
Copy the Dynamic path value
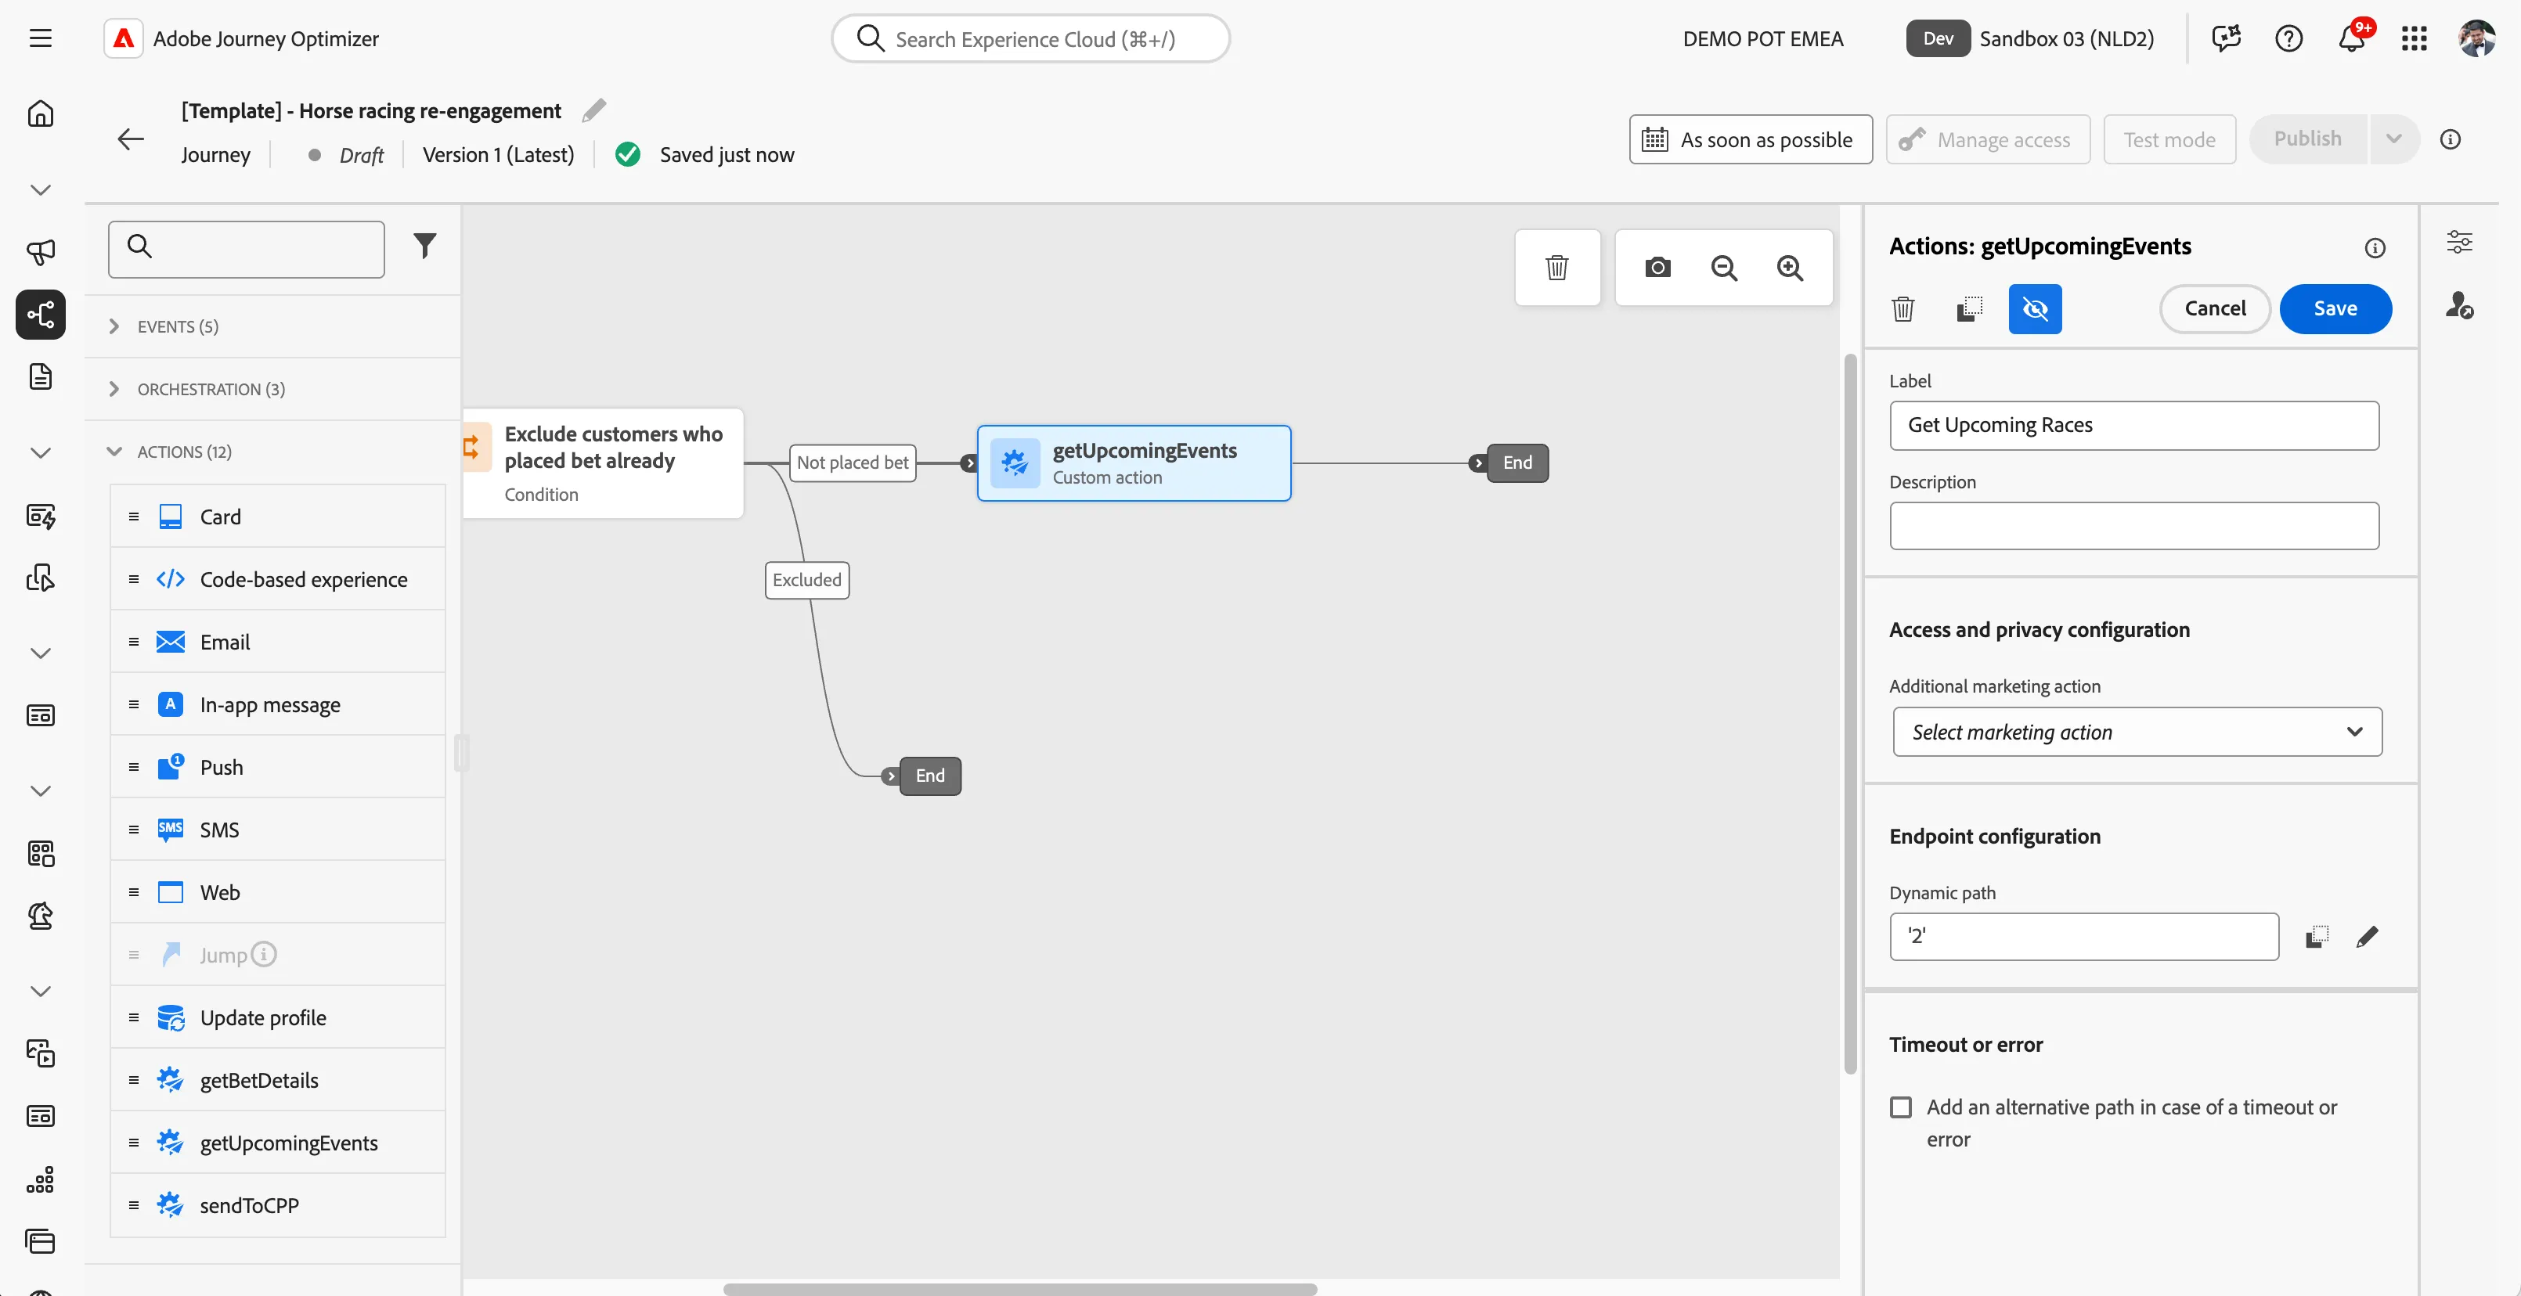[2317, 937]
